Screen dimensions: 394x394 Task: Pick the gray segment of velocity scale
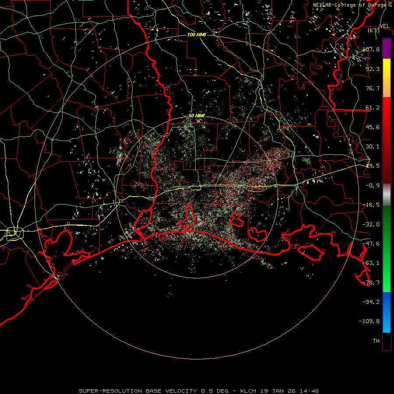pos(387,195)
